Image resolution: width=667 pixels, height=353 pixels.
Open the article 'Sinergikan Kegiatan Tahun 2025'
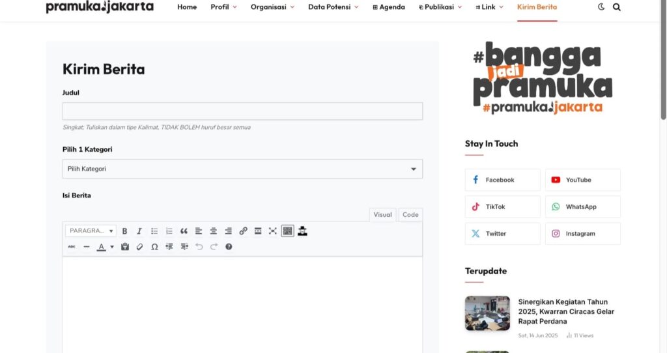coord(566,311)
